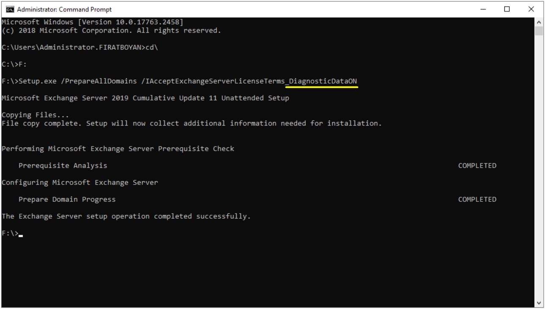Click the 'C:\>F:' command line

(x=14, y=64)
